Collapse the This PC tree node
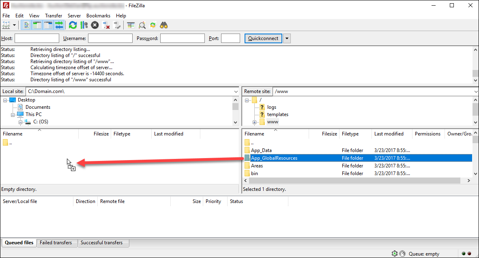 tap(13, 114)
